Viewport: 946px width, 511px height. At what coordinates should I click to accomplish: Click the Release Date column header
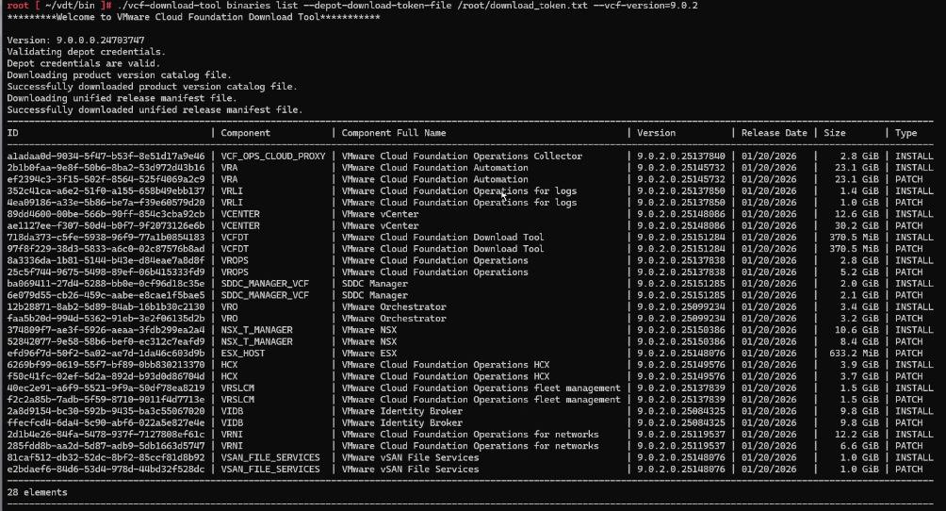[x=774, y=133]
